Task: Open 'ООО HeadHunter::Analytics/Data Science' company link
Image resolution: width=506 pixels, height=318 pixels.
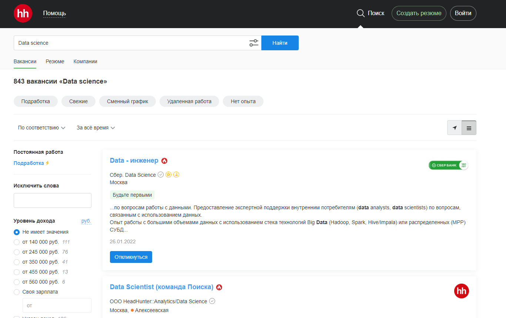Action: coord(158,301)
